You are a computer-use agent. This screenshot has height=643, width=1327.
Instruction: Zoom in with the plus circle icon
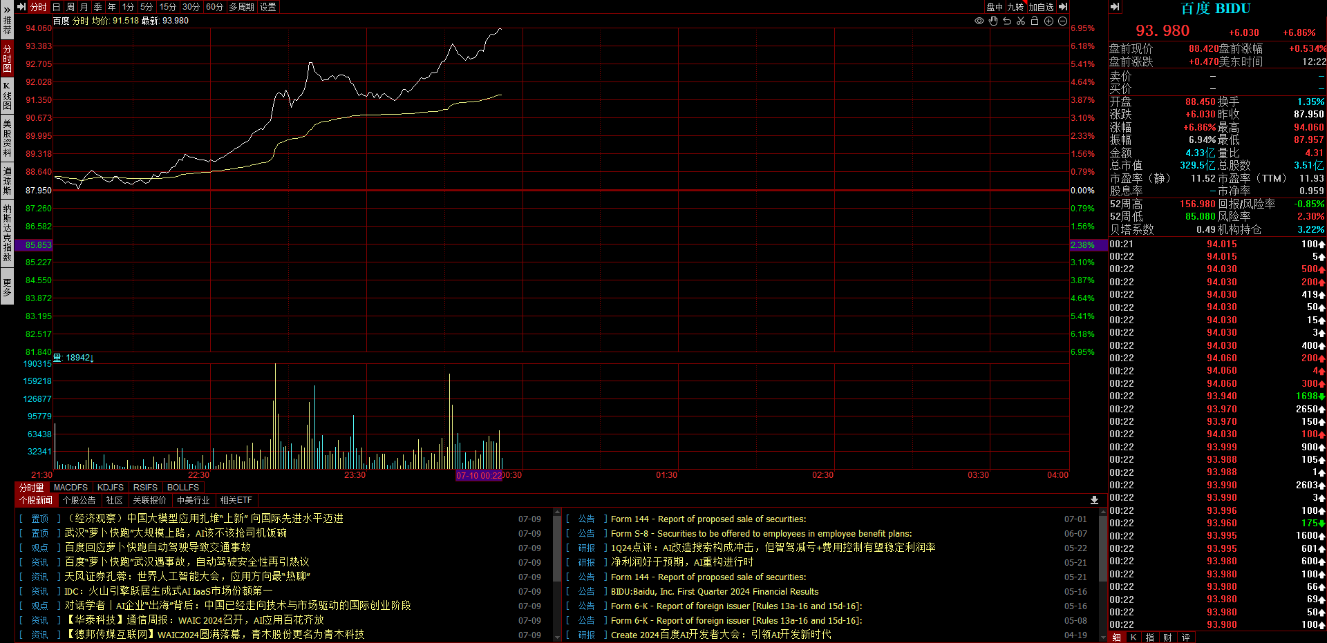1048,21
